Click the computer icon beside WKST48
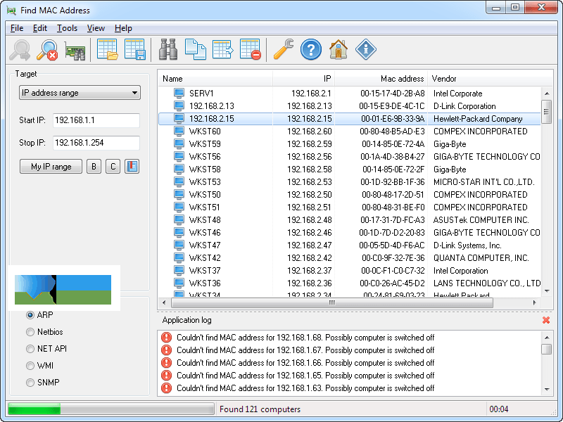563x422 pixels. 179,219
